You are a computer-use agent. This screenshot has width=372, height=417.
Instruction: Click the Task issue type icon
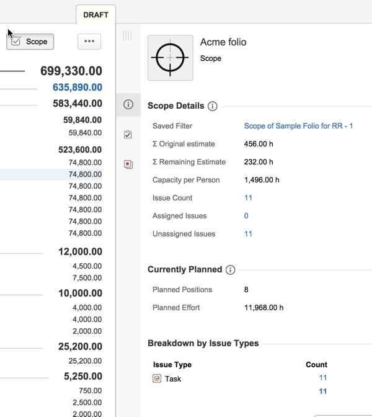click(x=157, y=379)
